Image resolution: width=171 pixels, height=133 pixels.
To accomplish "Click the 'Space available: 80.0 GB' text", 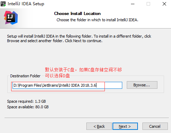I will pyautogui.click(x=28, y=107).
